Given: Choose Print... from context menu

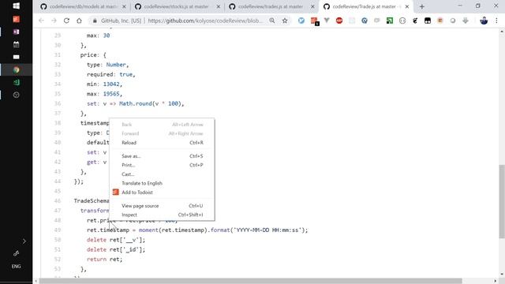Looking at the screenshot, I should tap(162, 165).
